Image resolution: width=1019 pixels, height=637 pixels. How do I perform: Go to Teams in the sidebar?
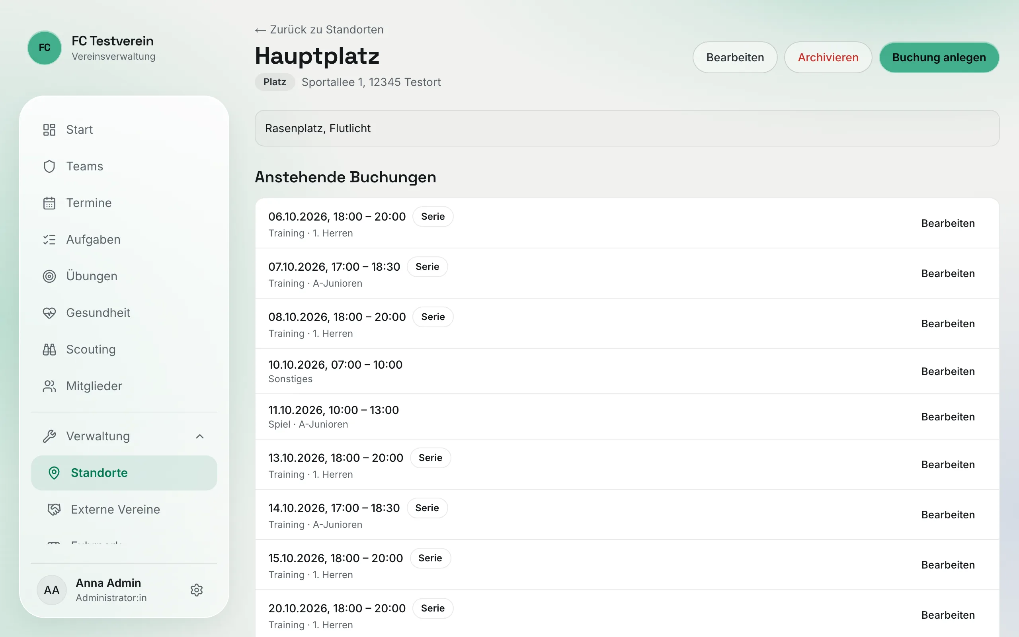tap(124, 166)
